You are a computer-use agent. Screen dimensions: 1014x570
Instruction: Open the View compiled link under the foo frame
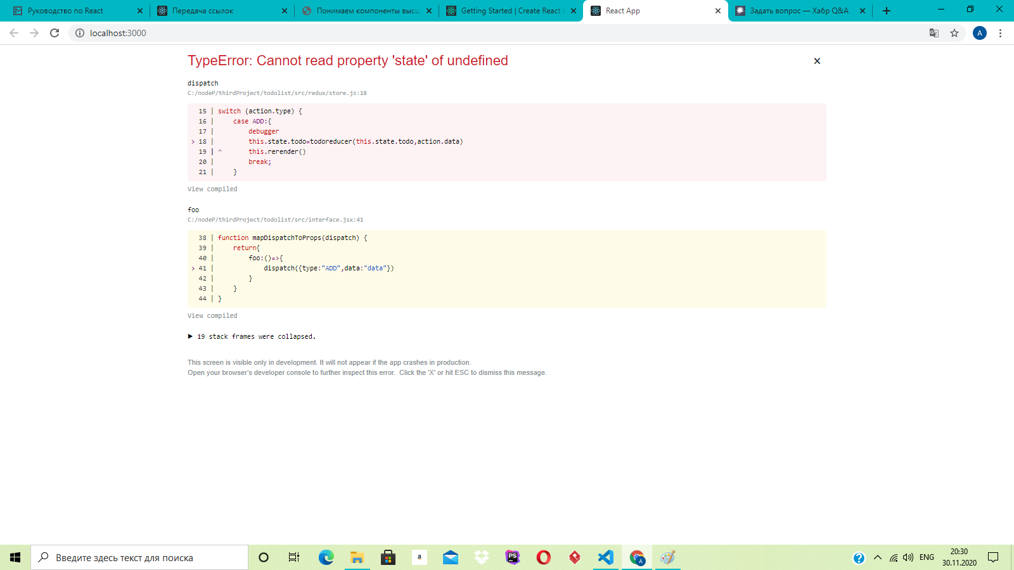tap(212, 315)
